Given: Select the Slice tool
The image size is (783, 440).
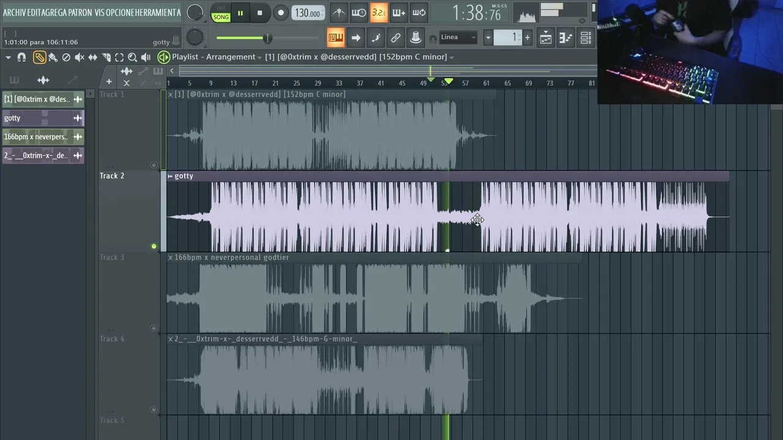Looking at the screenshot, I should tap(106, 57).
